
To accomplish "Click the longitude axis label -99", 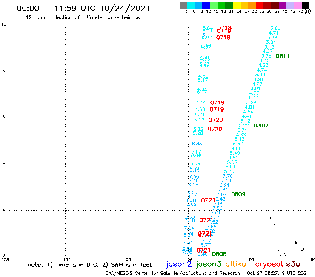I will 127,260.
